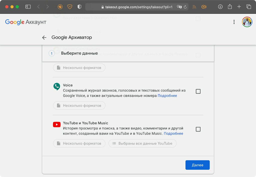Open the RSS feed extension icon
The image size is (256, 177).
[x=194, y=7]
